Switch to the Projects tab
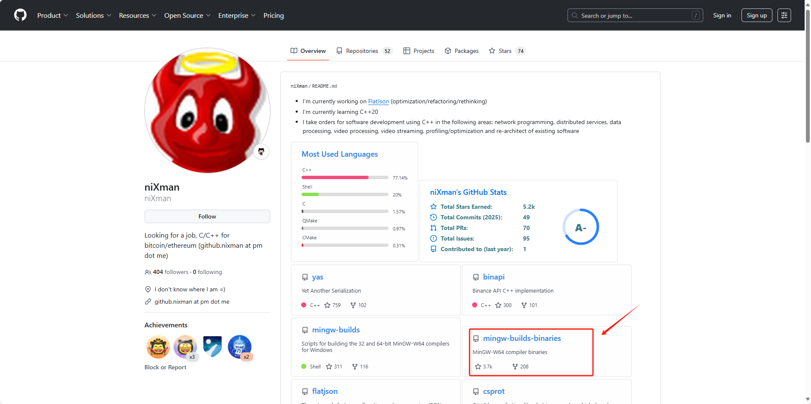 [x=419, y=51]
